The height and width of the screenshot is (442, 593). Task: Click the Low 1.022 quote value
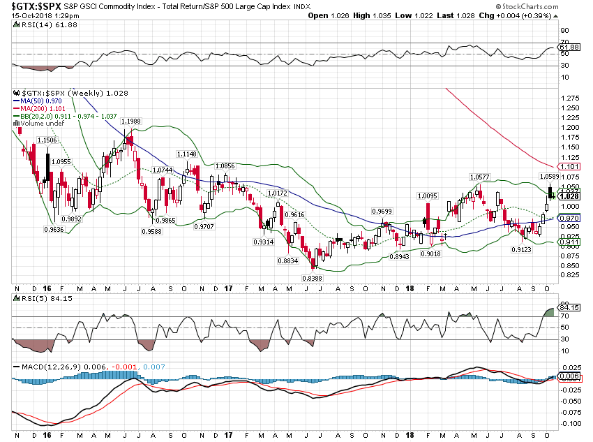(x=414, y=16)
